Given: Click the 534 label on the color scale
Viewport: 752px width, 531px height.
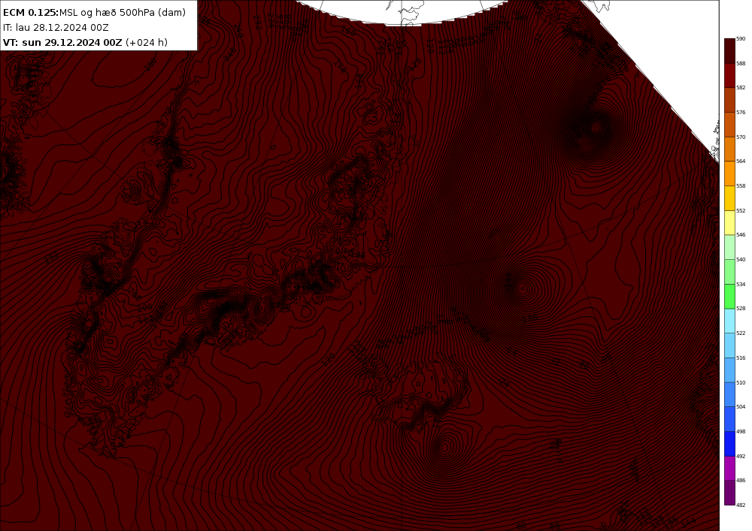Looking at the screenshot, I should click(x=741, y=285).
